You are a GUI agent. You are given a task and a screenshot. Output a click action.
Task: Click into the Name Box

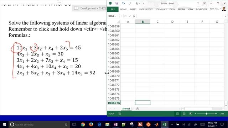click(x=112, y=16)
